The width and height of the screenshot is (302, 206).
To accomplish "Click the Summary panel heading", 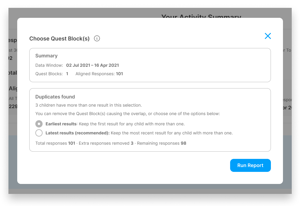I will (46, 56).
